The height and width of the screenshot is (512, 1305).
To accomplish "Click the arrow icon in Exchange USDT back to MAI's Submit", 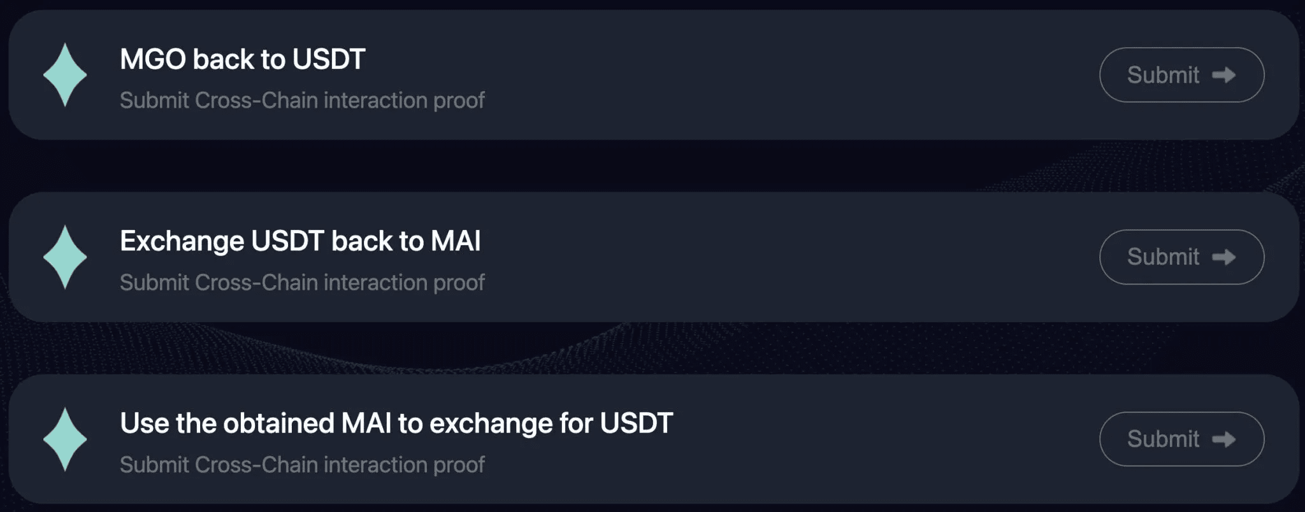I will coord(1223,257).
